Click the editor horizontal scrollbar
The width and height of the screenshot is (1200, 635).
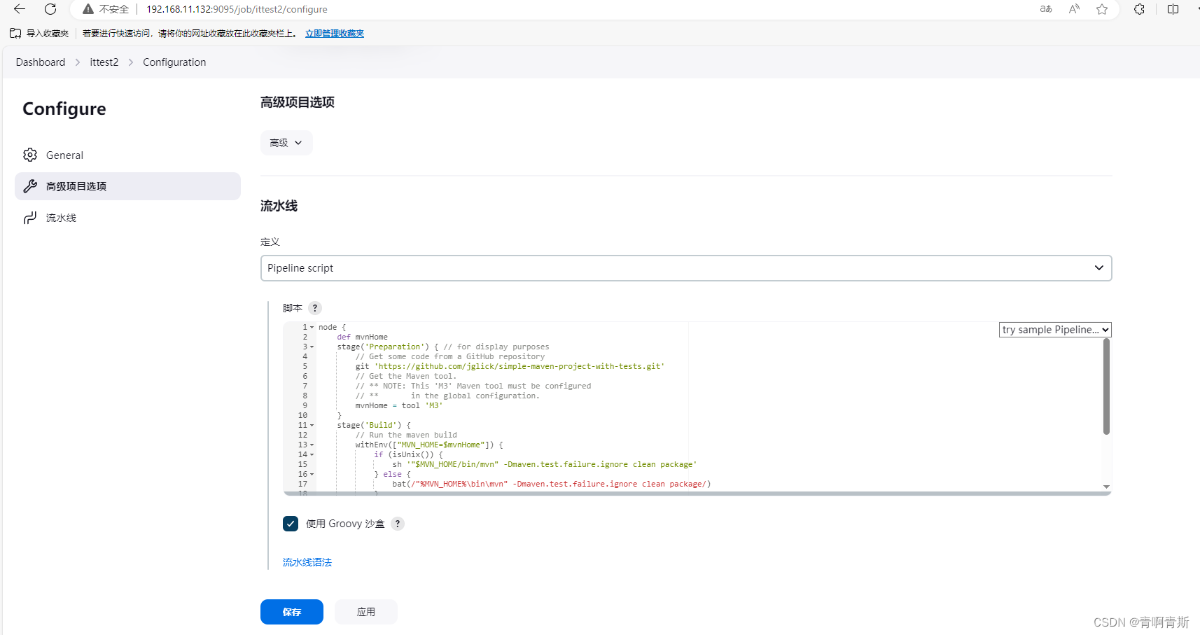(x=697, y=494)
